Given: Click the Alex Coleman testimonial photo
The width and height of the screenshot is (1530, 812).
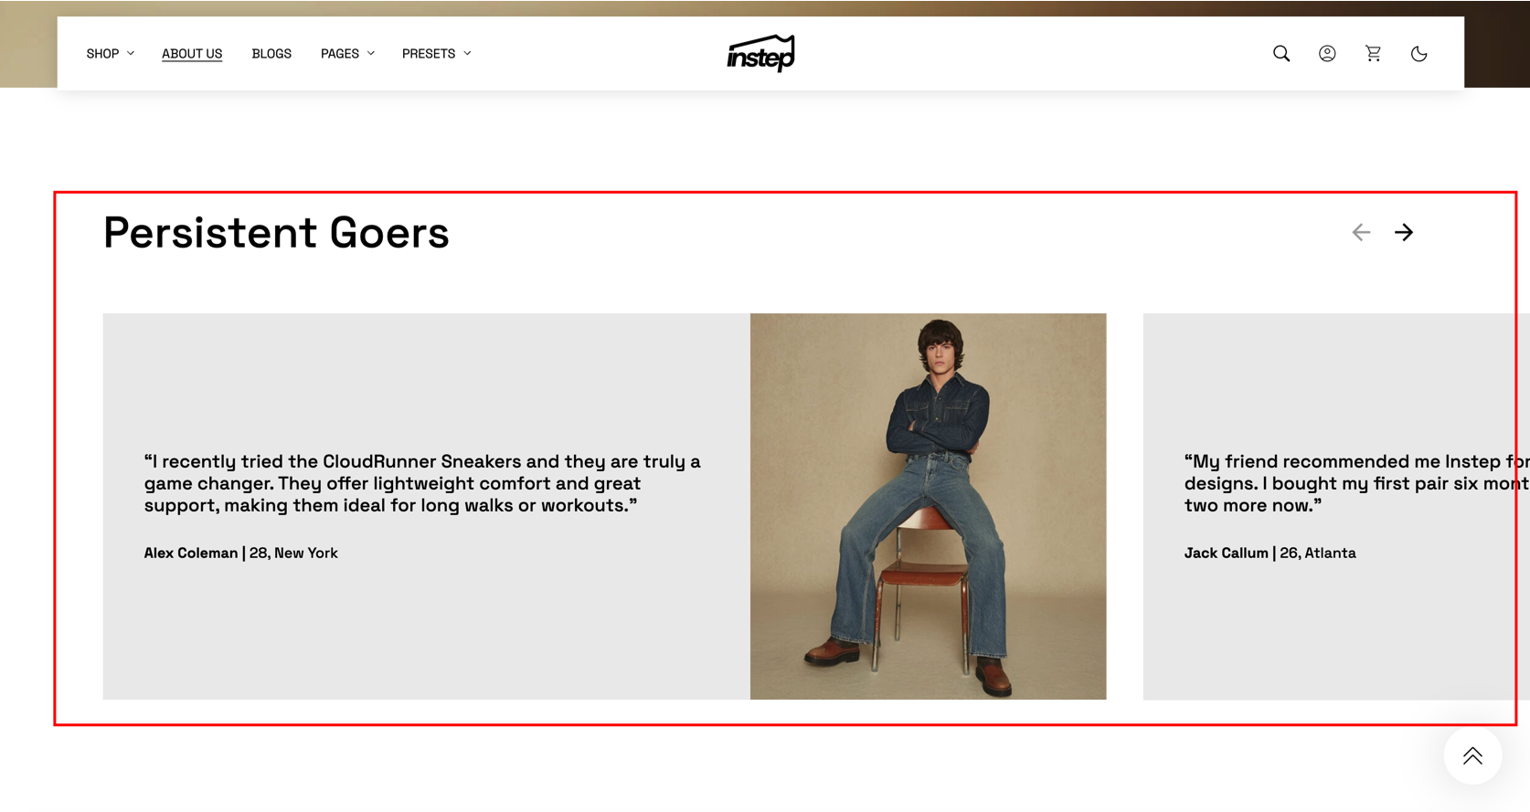Looking at the screenshot, I should pyautogui.click(x=928, y=507).
